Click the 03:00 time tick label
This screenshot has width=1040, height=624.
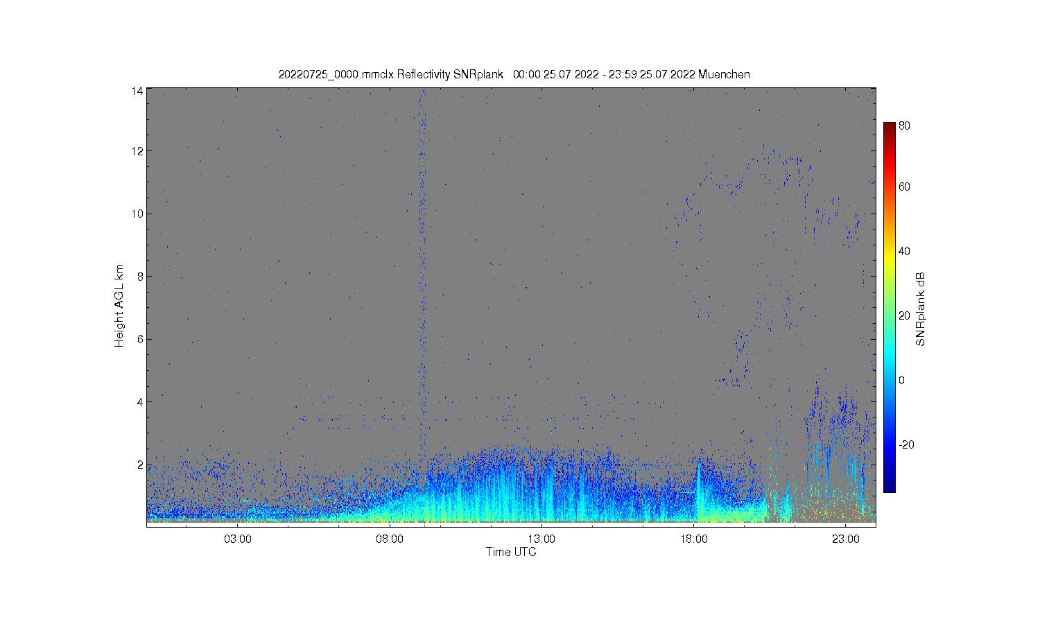238,539
